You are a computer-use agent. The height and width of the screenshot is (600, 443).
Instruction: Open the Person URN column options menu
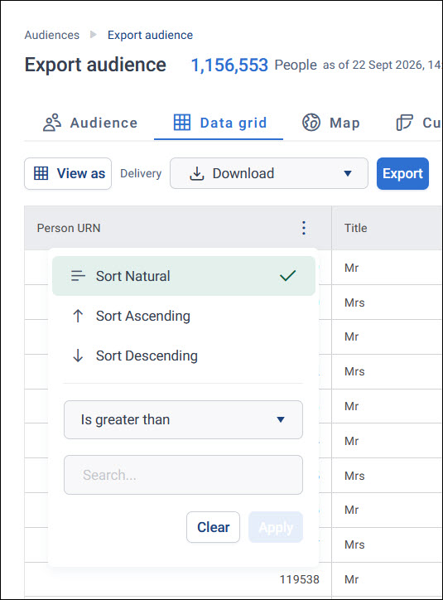(x=304, y=228)
